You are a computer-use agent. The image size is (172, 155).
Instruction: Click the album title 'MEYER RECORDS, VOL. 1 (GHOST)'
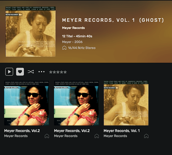click(113, 20)
